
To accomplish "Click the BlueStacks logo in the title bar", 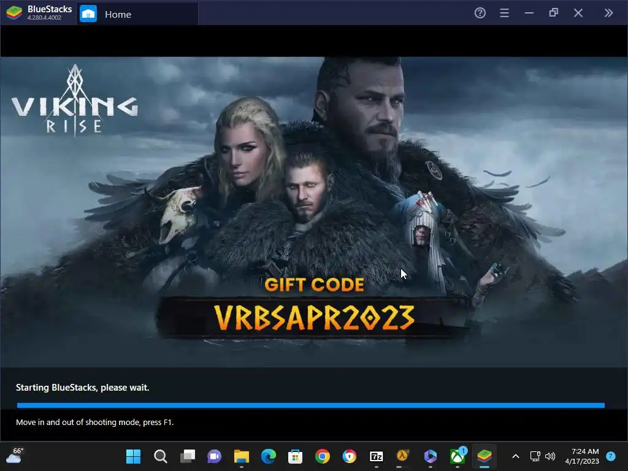I will pos(14,13).
